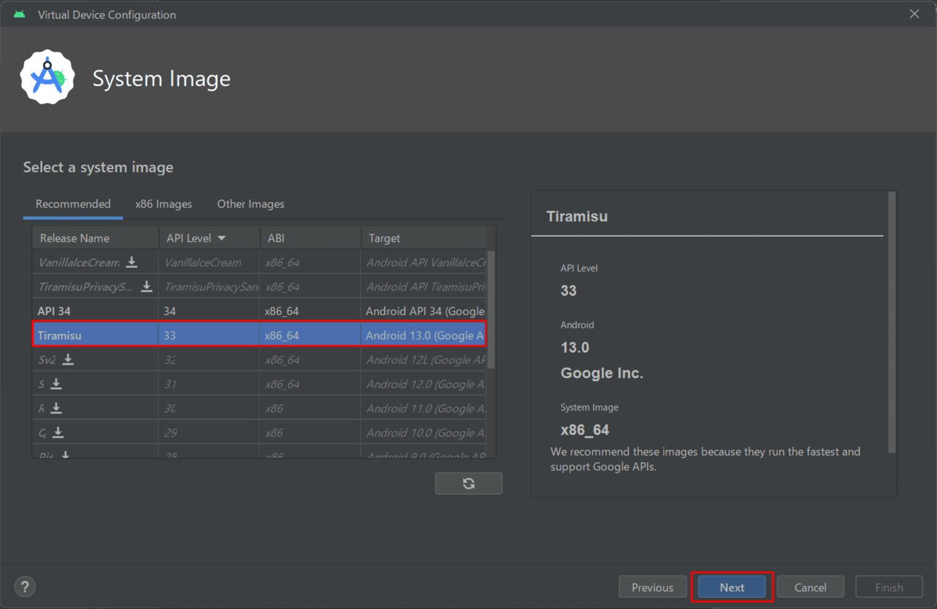The height and width of the screenshot is (609, 937).
Task: Close the Virtual Device Configuration dialog
Action: (914, 14)
